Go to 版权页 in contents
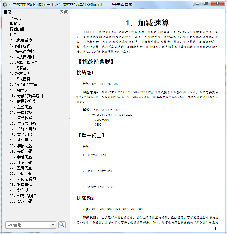The image size is (227, 234). (15, 23)
